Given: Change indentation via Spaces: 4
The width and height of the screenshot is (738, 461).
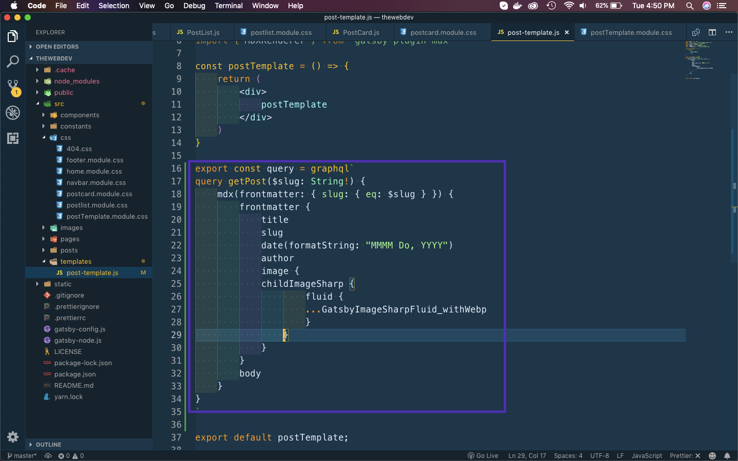Looking at the screenshot, I should click(568, 456).
